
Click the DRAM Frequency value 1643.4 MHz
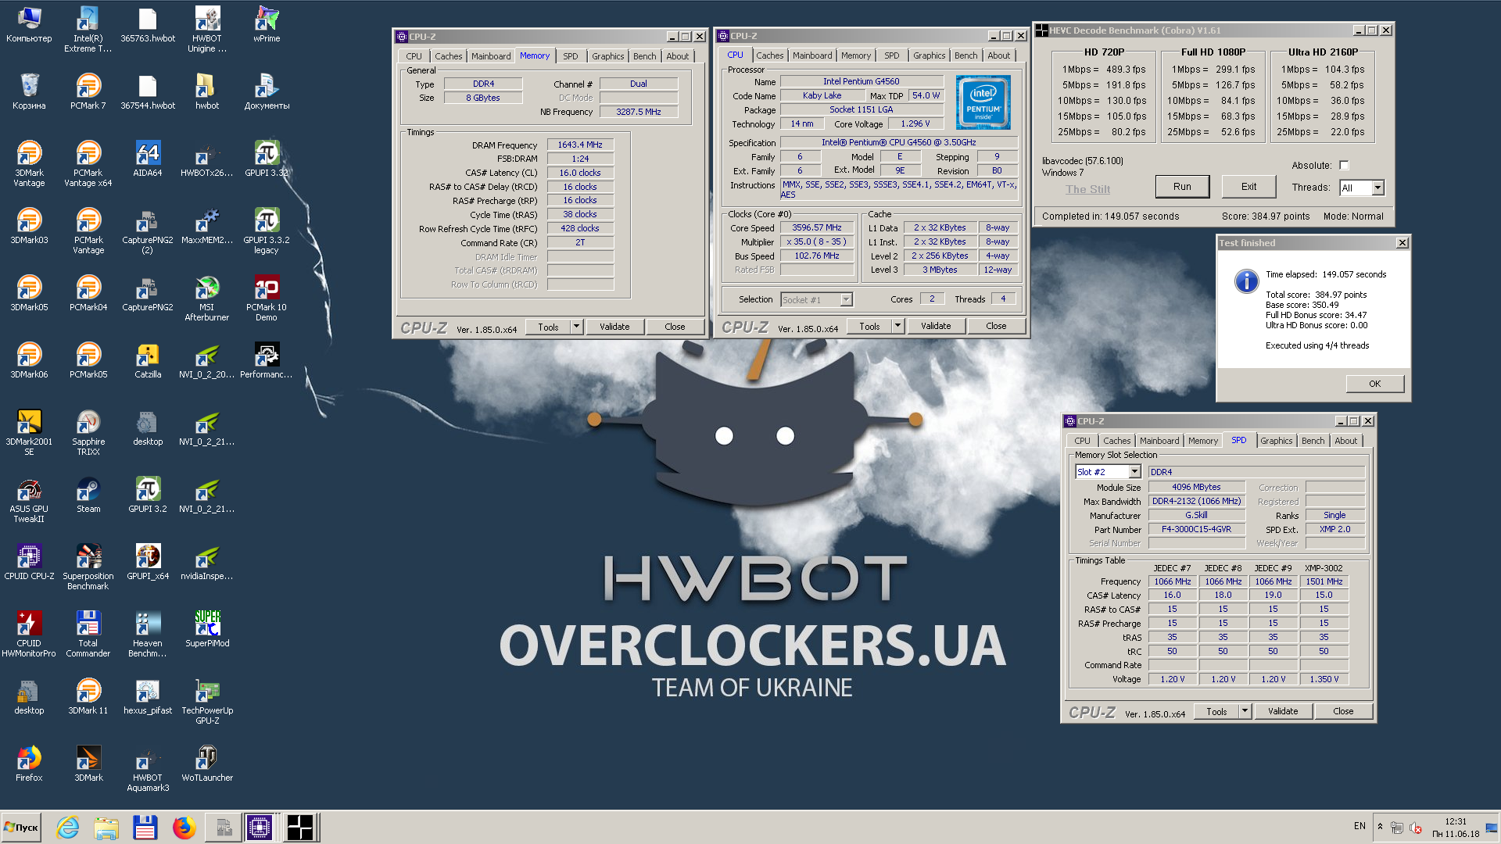(x=579, y=145)
